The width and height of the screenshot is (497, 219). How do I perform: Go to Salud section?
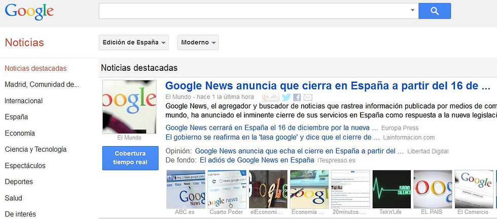point(13,198)
